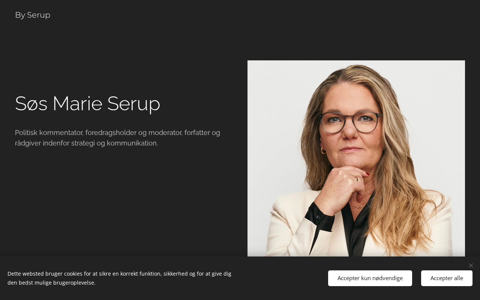Click the word moderator in the description
This screenshot has width=480, height=300.
tap(165, 133)
